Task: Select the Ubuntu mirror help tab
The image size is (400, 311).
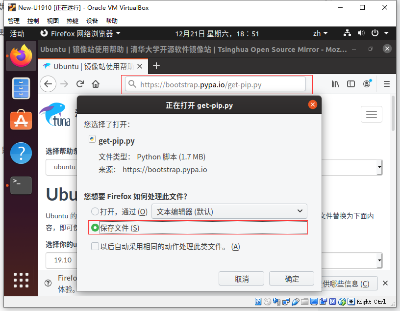Action: pos(93,66)
